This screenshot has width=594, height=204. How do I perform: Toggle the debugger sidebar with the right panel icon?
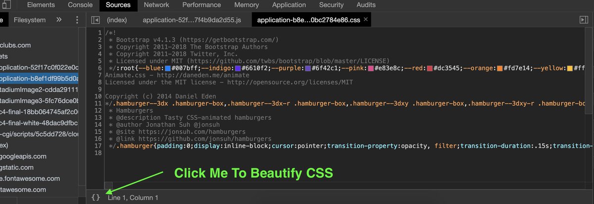click(584, 20)
